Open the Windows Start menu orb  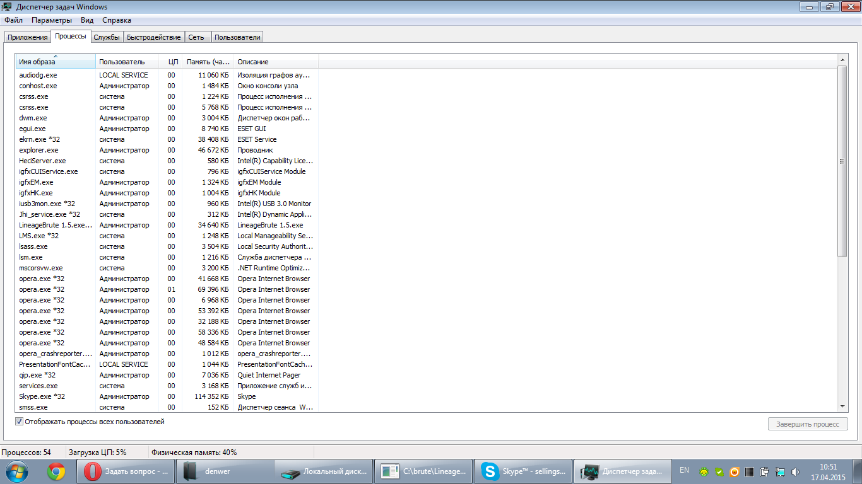point(16,471)
